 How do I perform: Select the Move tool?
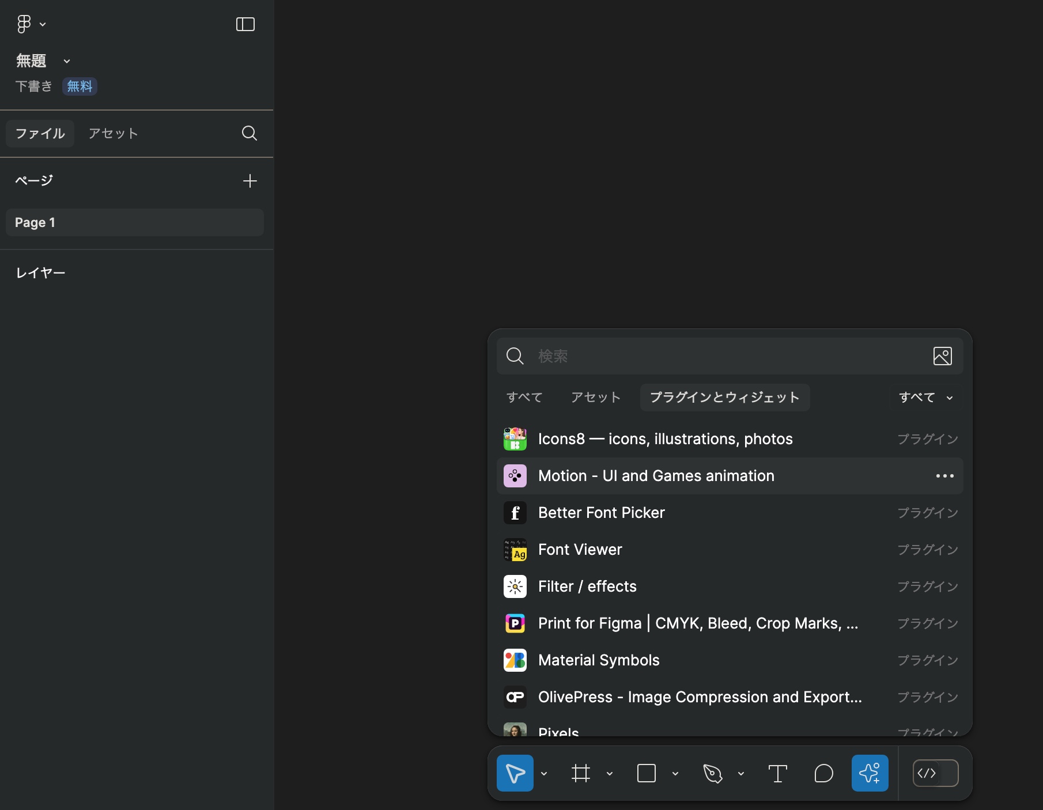pyautogui.click(x=515, y=773)
